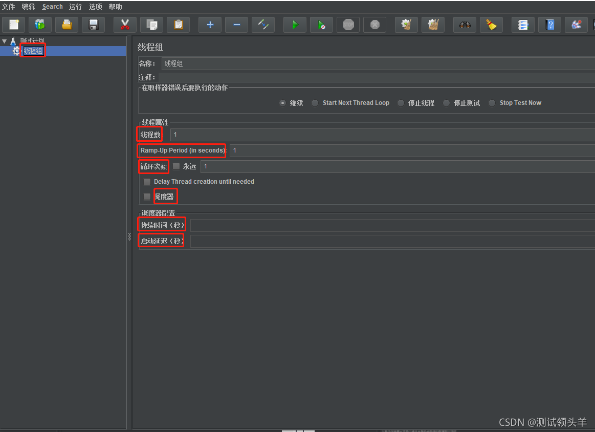595x432 pixels.
Task: Click the 线程数 thread count field
Action: (383, 135)
